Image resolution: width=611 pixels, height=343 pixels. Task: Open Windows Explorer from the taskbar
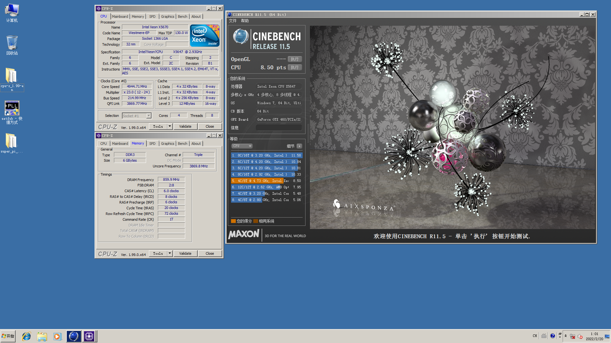42,336
